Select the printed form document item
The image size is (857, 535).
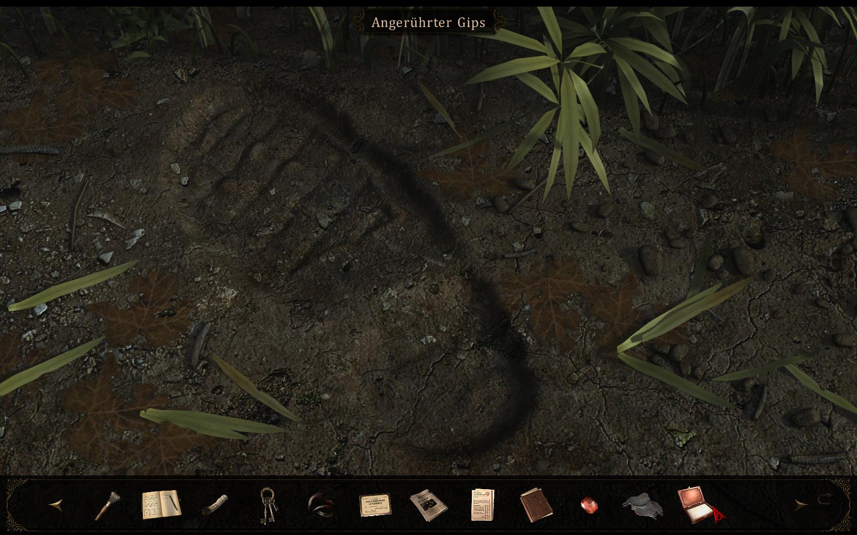coord(483,504)
